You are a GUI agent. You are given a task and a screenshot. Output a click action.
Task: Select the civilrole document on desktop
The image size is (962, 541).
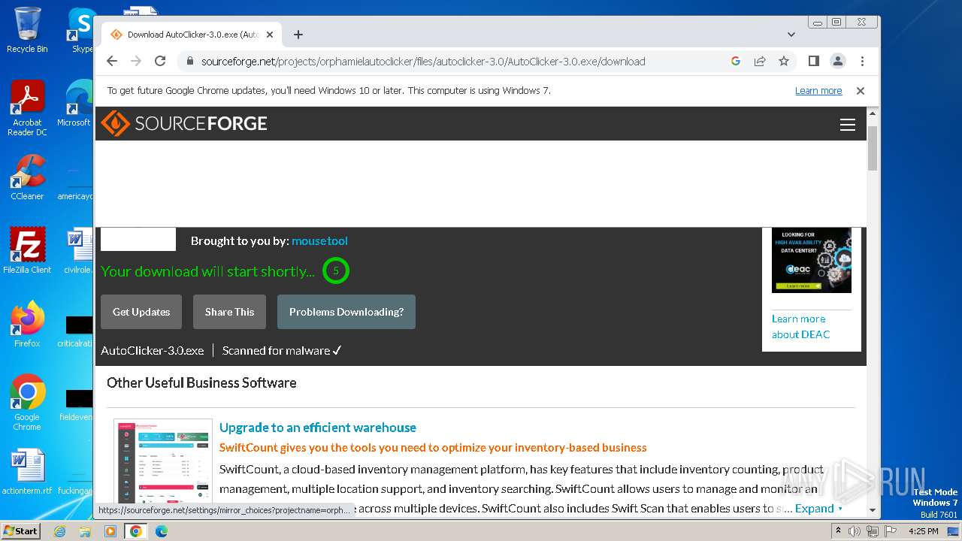point(78,251)
